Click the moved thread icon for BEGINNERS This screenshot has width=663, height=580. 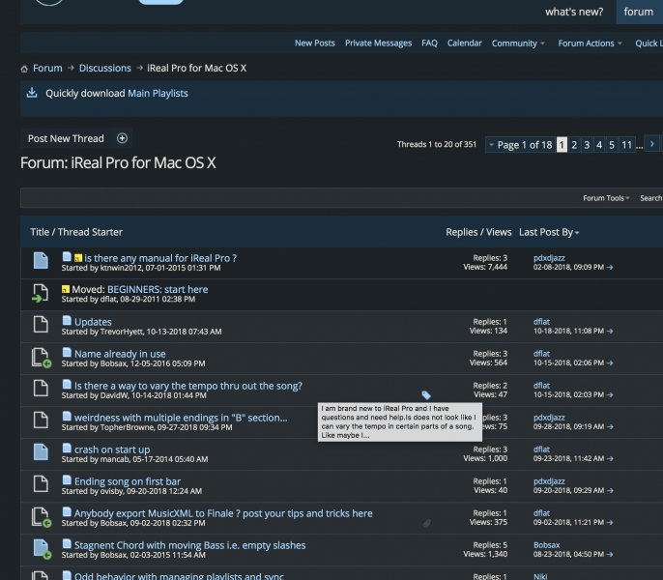[40, 294]
